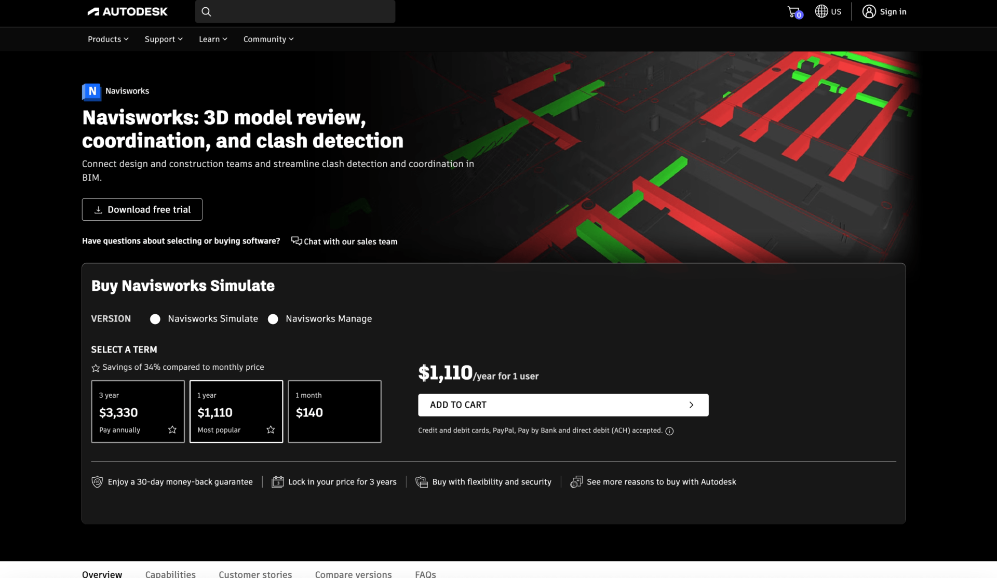The height and width of the screenshot is (578, 997).
Task: Click the Autodesk logo
Action: pos(127,11)
